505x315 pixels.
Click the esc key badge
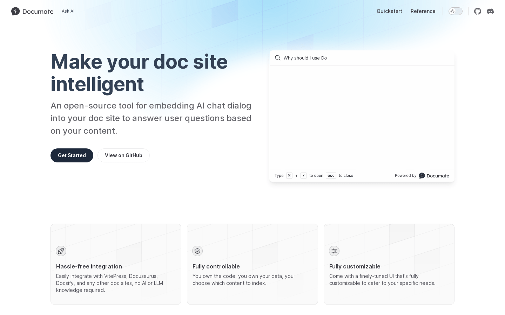click(331, 176)
